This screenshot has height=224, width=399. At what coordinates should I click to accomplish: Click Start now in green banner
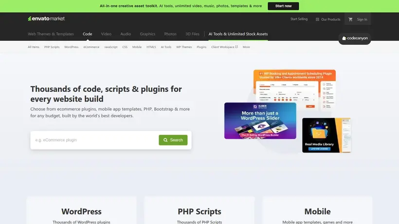(x=283, y=6)
